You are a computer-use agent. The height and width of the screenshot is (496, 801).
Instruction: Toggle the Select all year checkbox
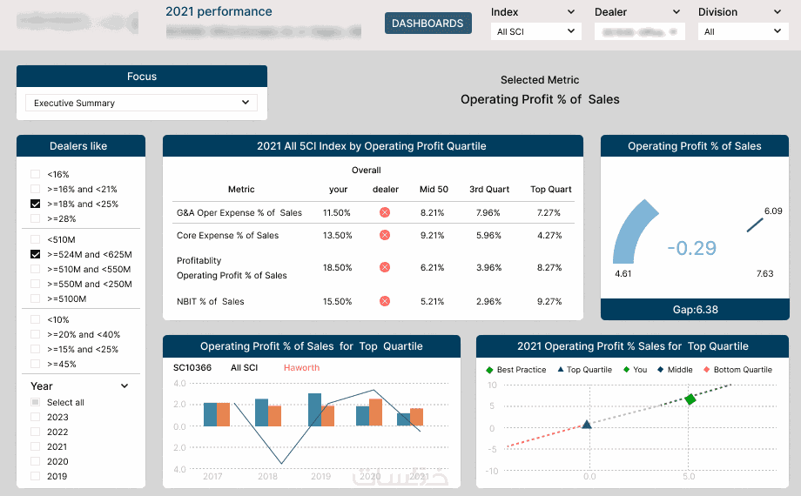[35, 402]
